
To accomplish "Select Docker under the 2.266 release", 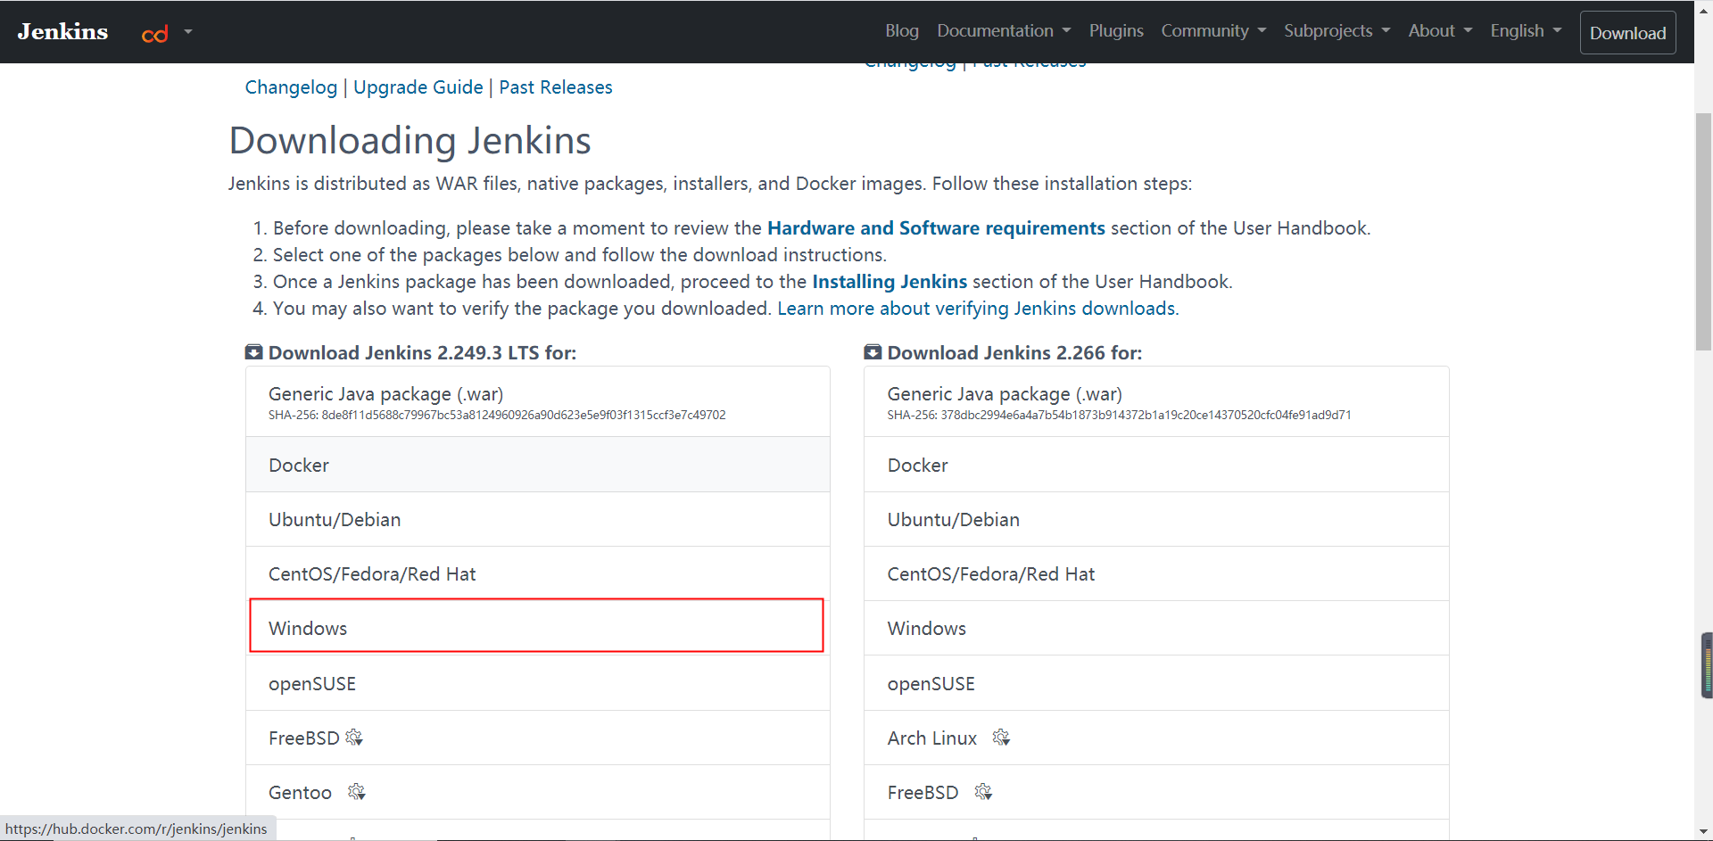I will 1156,465.
